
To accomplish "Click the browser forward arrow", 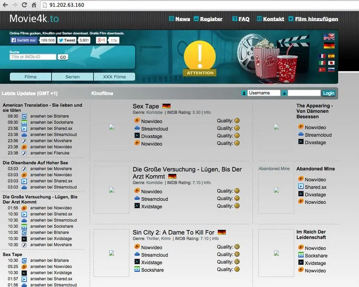I will point(15,5).
